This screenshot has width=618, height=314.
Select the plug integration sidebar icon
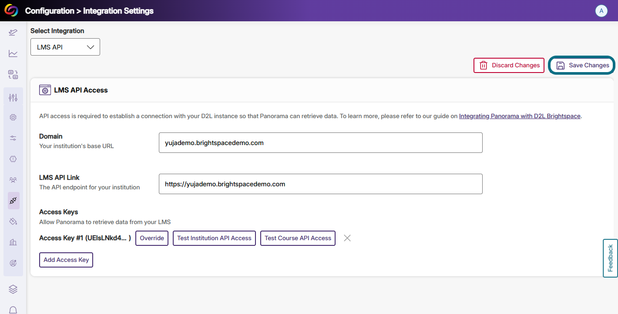pyautogui.click(x=13, y=201)
